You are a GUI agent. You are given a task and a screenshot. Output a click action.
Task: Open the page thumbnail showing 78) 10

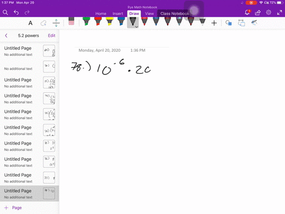click(49, 193)
